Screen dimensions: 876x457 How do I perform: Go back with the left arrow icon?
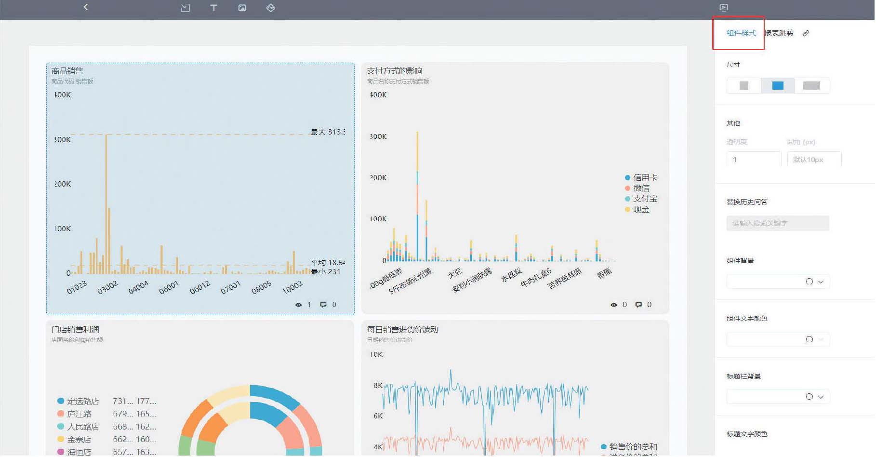point(86,7)
